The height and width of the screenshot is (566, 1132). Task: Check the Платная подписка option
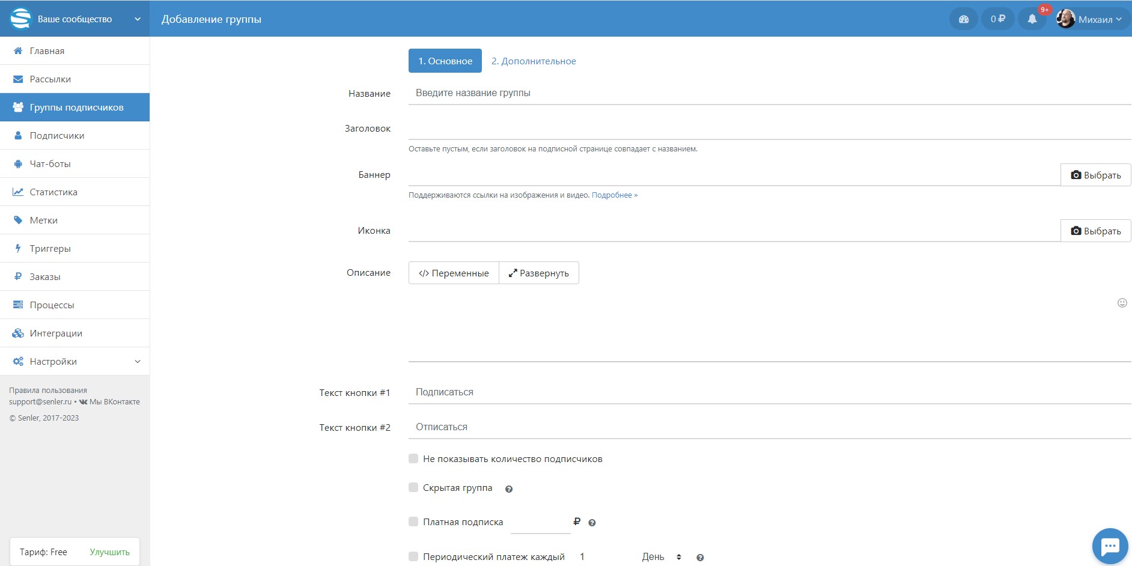click(413, 522)
